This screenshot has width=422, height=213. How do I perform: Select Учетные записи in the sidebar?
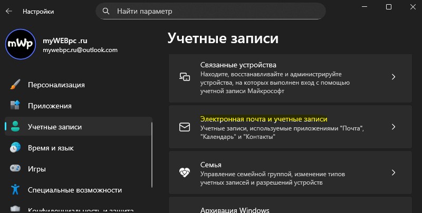(55, 127)
